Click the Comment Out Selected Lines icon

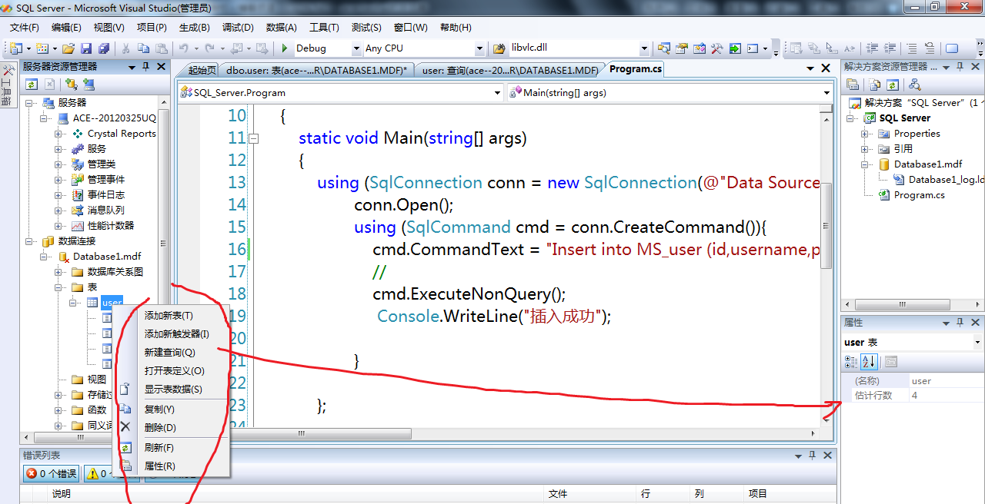pyautogui.click(x=912, y=48)
